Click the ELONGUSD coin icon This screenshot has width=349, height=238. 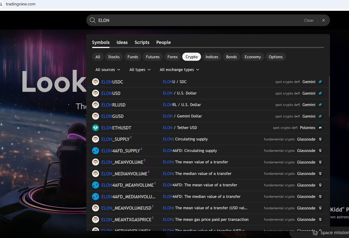click(96, 116)
